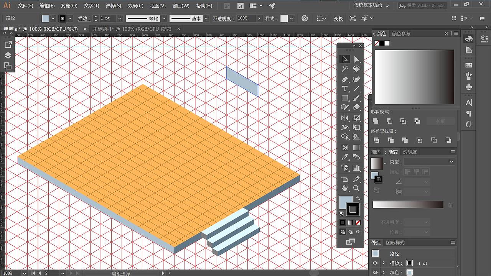Screen dimensions: 491x276
Task: Switch to the 颜色参考 panel tab
Action: 401,34
